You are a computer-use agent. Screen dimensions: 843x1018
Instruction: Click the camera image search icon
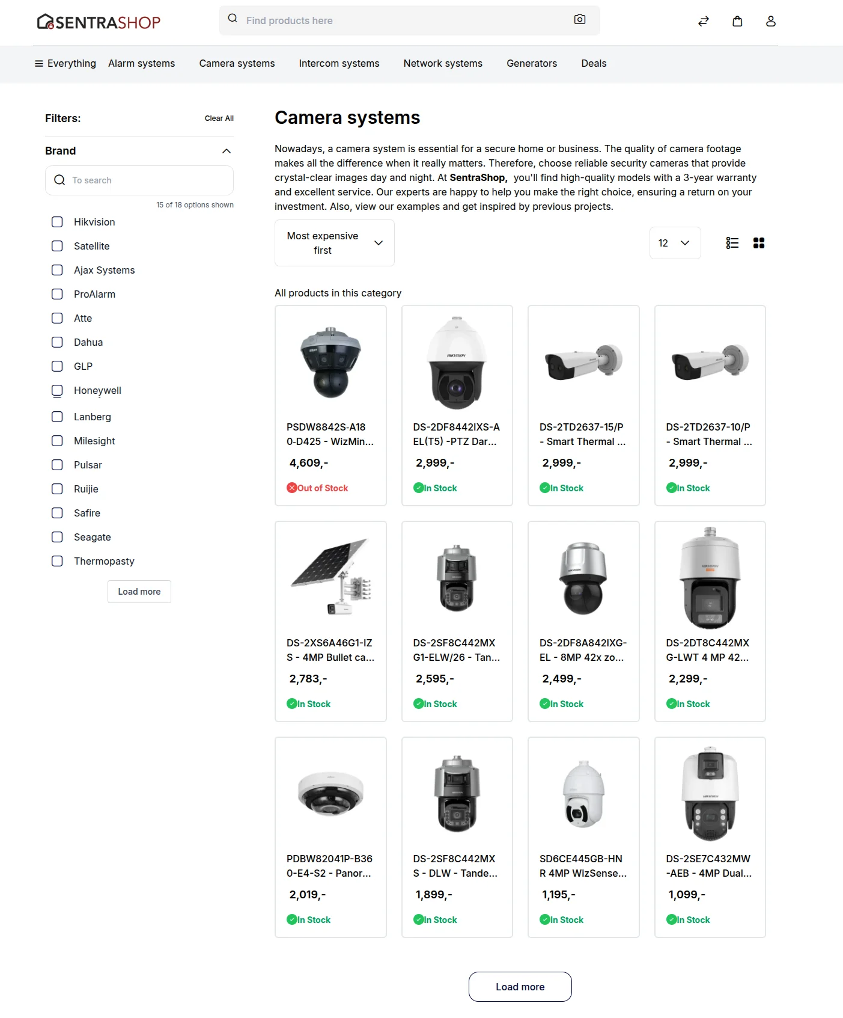point(580,20)
